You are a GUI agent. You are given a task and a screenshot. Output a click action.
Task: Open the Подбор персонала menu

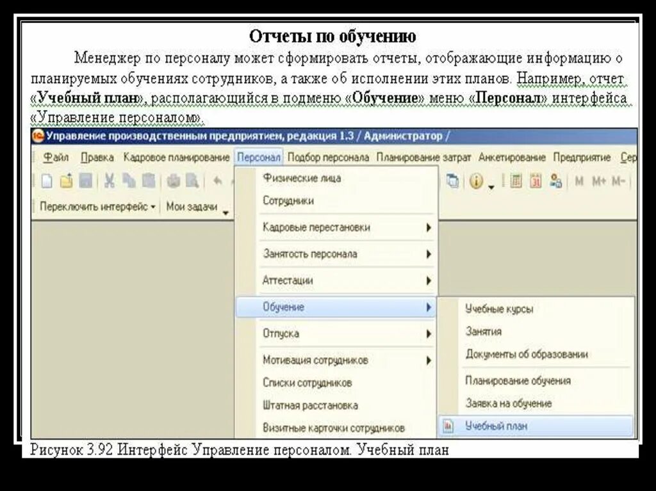[329, 157]
